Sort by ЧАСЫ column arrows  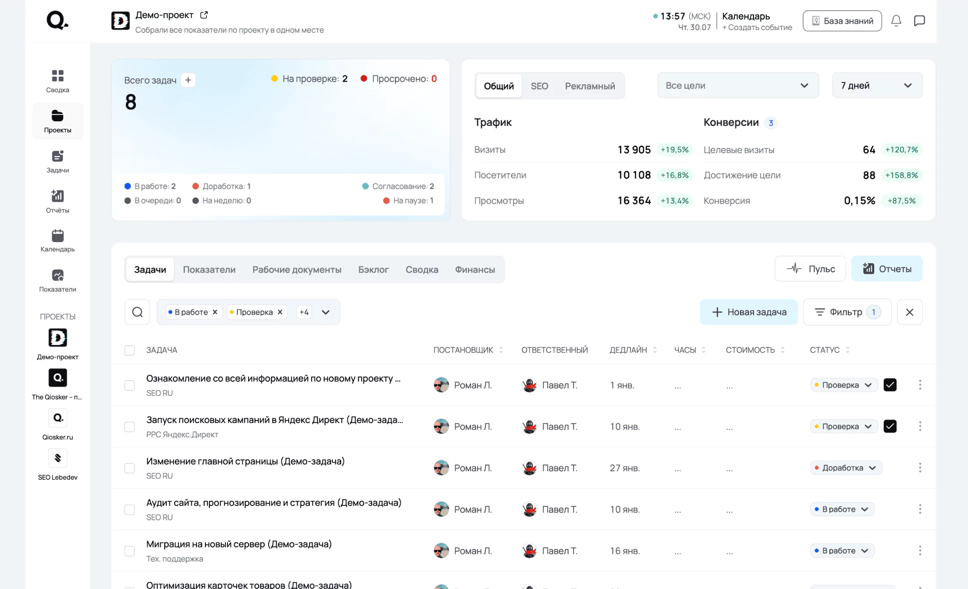pyautogui.click(x=704, y=350)
